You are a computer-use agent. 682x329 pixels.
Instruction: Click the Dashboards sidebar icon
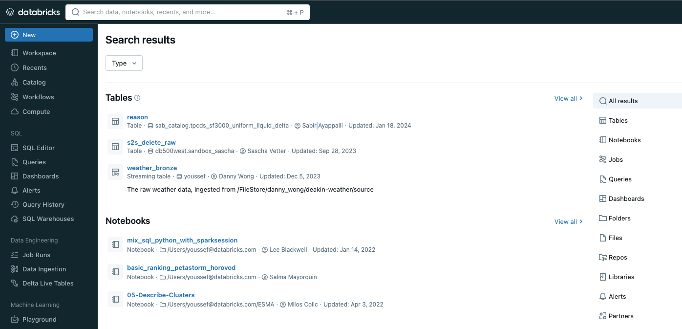tap(15, 176)
